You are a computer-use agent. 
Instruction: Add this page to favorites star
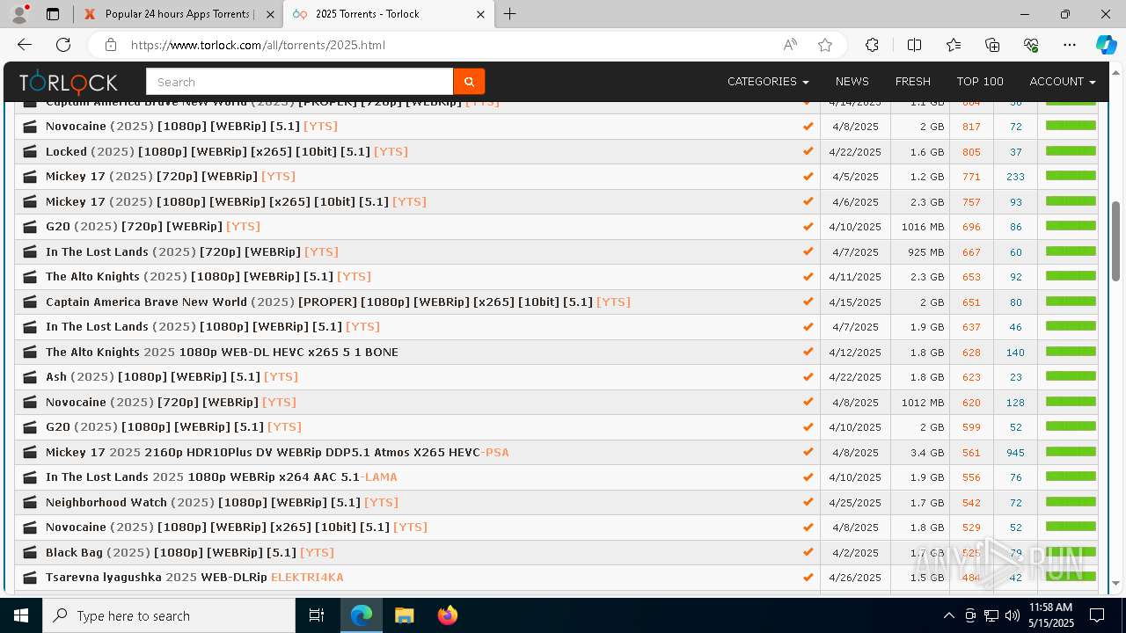[825, 45]
